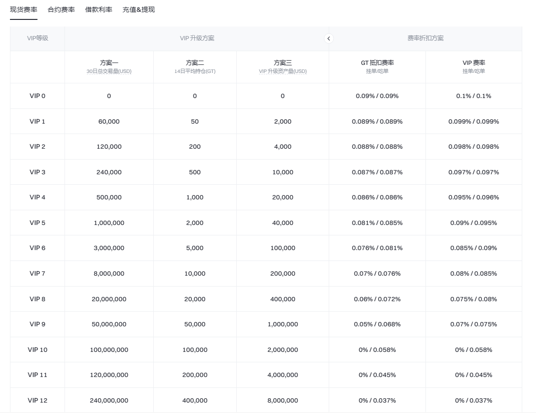Open the 充值&提现 tab
The image size is (536, 413).
pyautogui.click(x=139, y=9)
